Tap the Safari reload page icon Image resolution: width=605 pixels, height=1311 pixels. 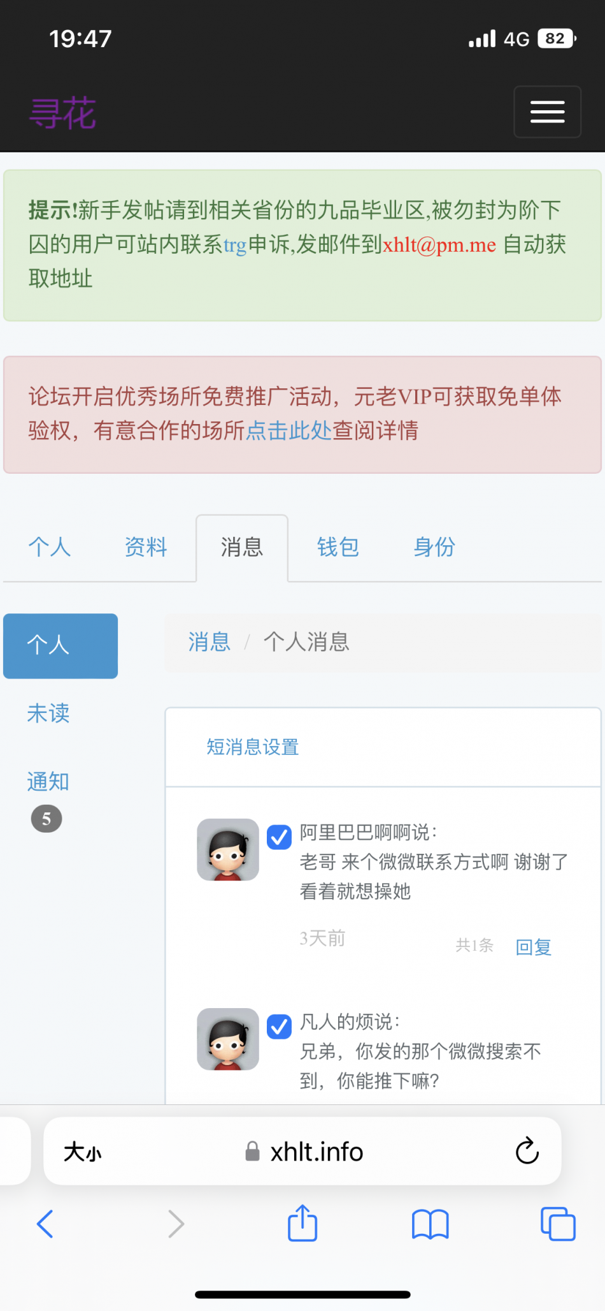coord(527,1151)
